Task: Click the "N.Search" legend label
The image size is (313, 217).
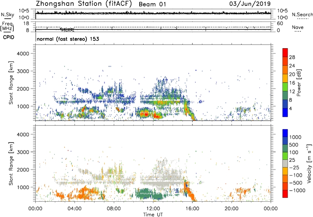Action: (302, 14)
